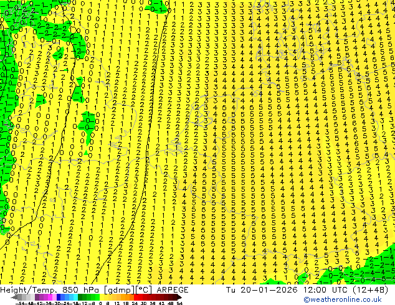The height and width of the screenshot is (305, 395).
Task: Click the dark maroon right arrow of the color scale
Action: point(179,297)
